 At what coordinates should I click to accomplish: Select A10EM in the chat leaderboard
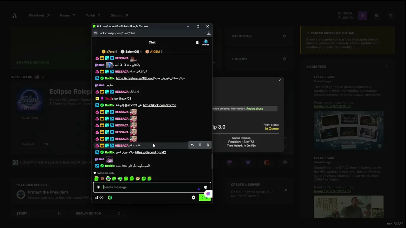tap(154, 52)
